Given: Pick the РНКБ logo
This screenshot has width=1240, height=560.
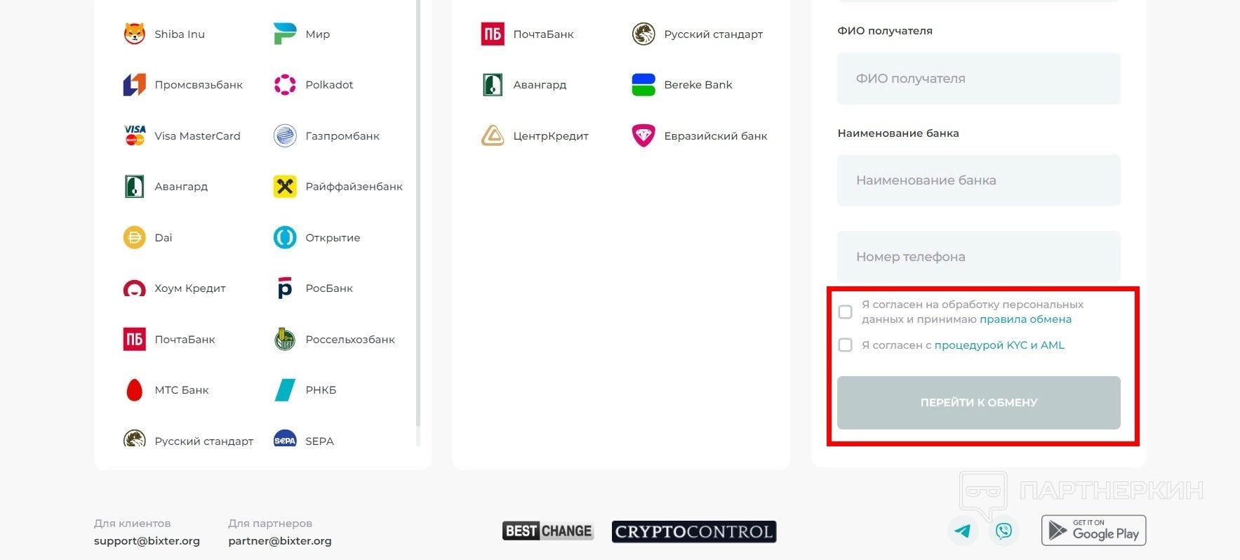Looking at the screenshot, I should click(x=285, y=390).
